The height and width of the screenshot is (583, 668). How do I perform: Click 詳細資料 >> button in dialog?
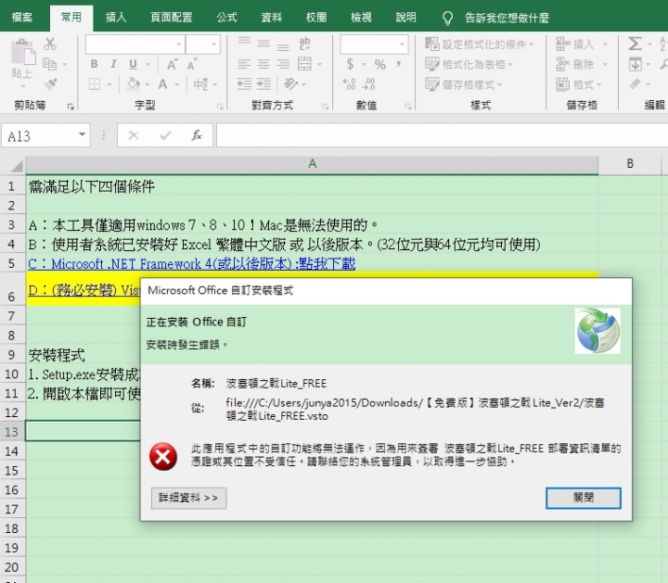pos(188,498)
